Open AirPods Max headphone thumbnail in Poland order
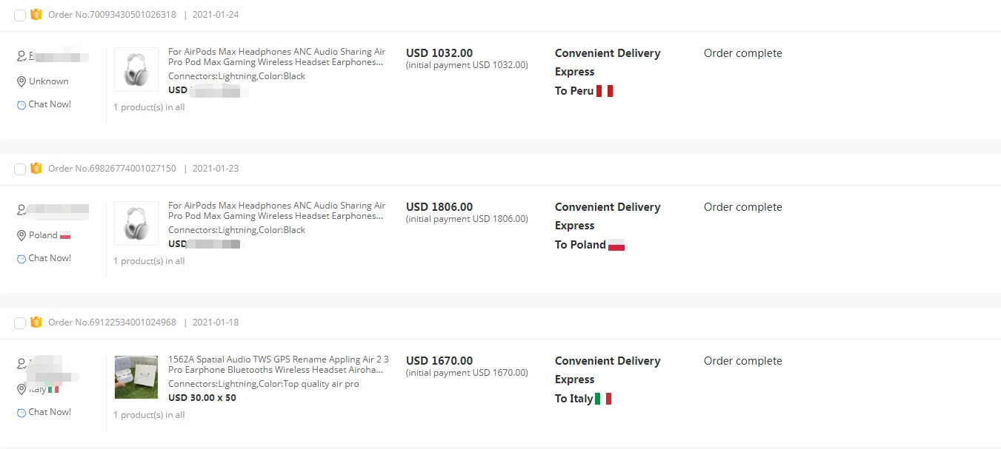Screen dimensions: 1001x449 136,223
